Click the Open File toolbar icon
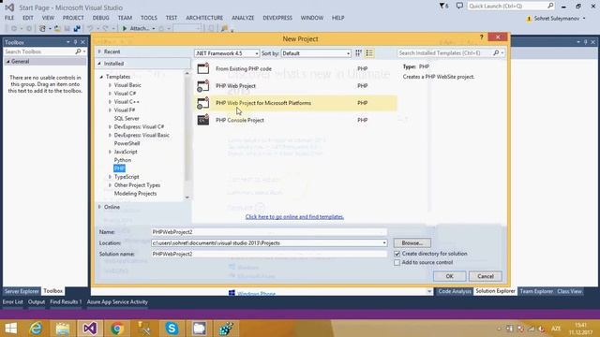Screen dimensions: 600x337 pos(57,28)
